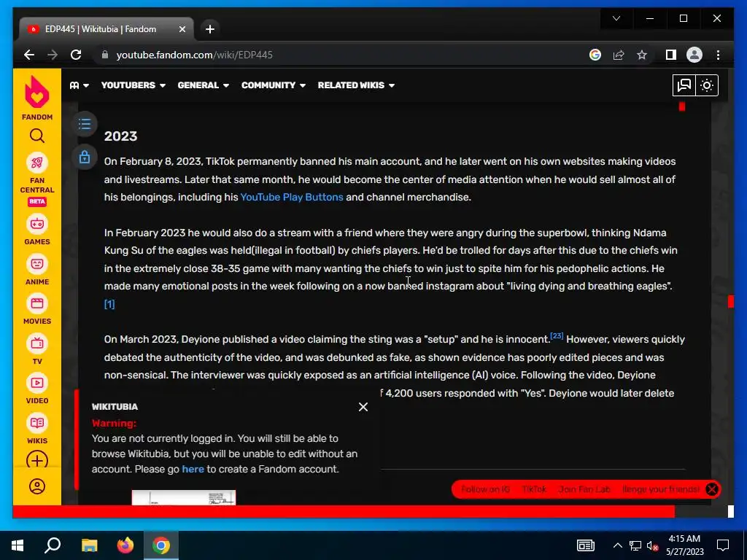
Task: Open the table of contents icon
Action: tap(85, 124)
